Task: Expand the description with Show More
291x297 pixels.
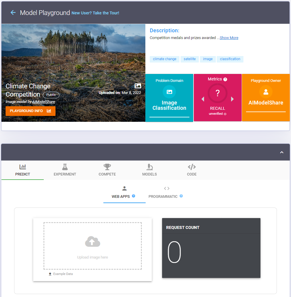Action: click(x=229, y=38)
